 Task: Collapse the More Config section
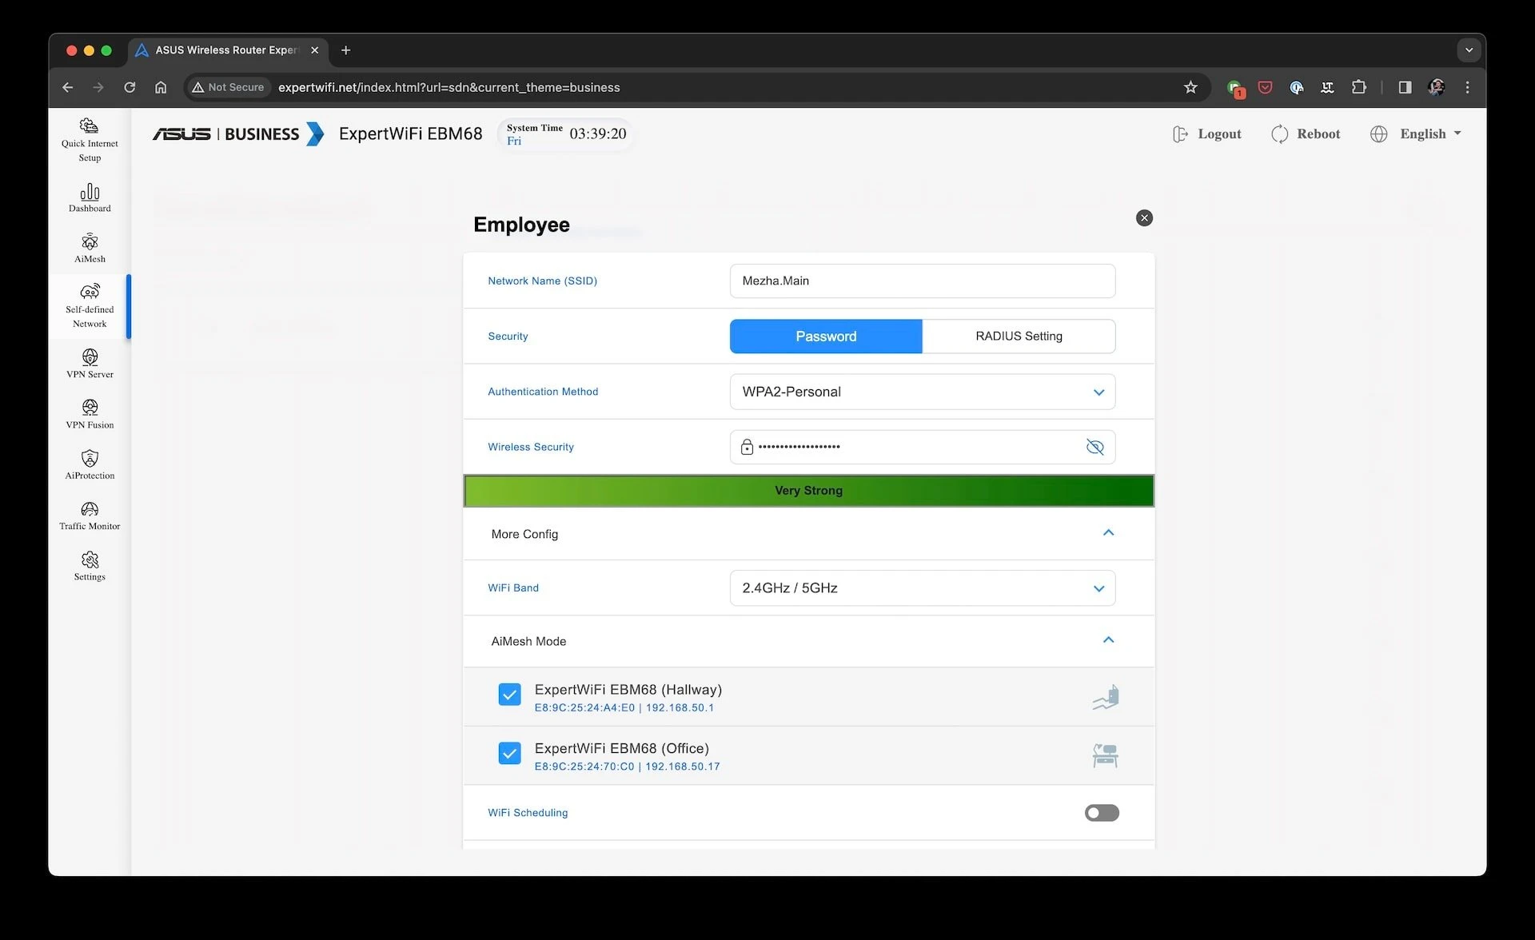(x=1108, y=533)
